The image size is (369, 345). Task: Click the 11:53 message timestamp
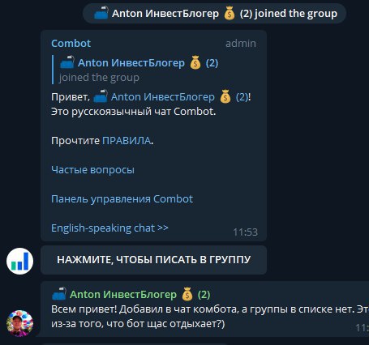coord(246,232)
